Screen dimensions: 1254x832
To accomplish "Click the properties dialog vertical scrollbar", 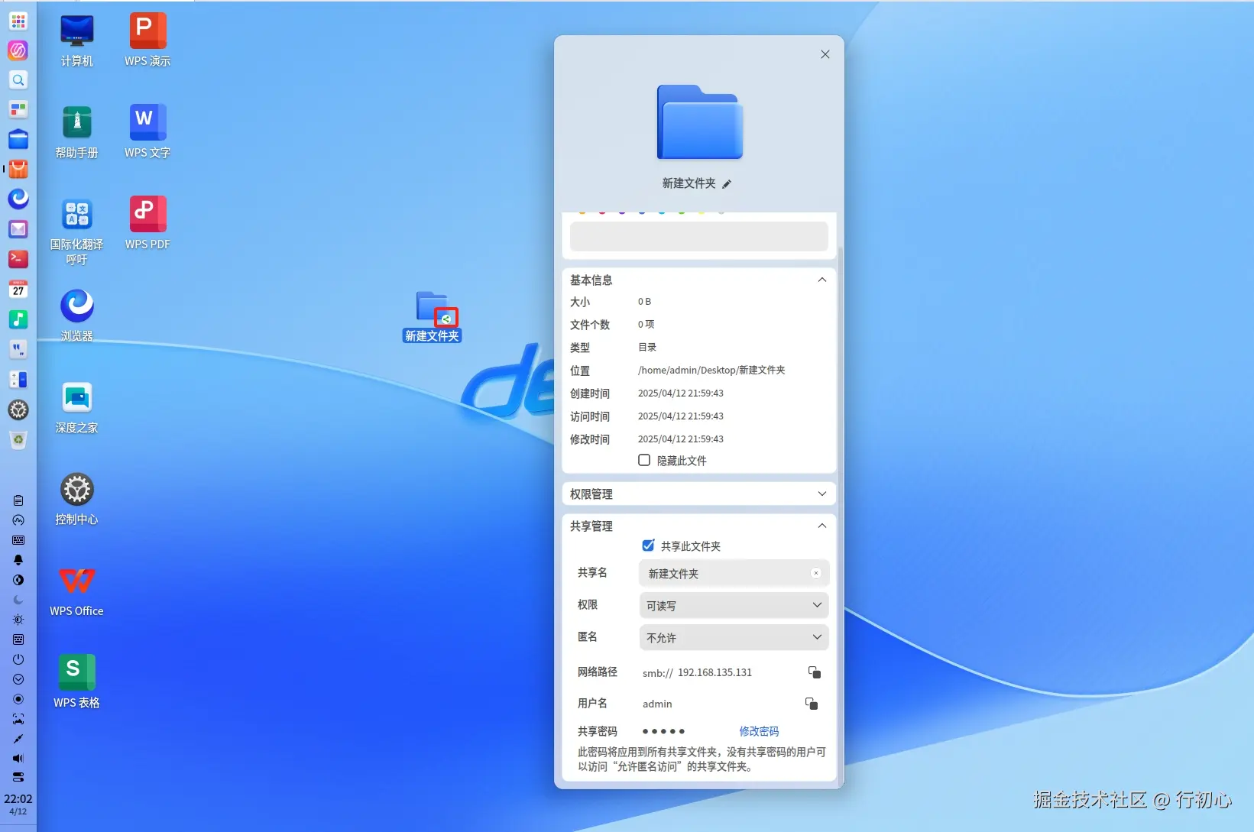I will pyautogui.click(x=841, y=516).
